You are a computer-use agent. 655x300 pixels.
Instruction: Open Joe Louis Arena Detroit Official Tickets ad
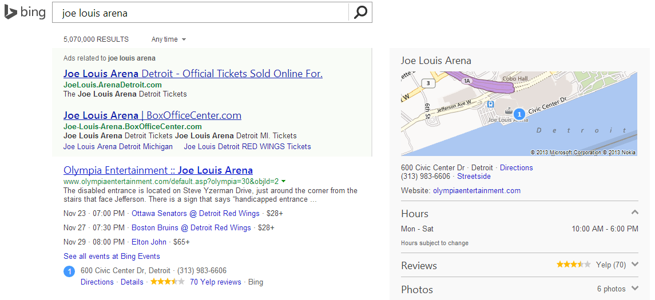[x=193, y=74]
